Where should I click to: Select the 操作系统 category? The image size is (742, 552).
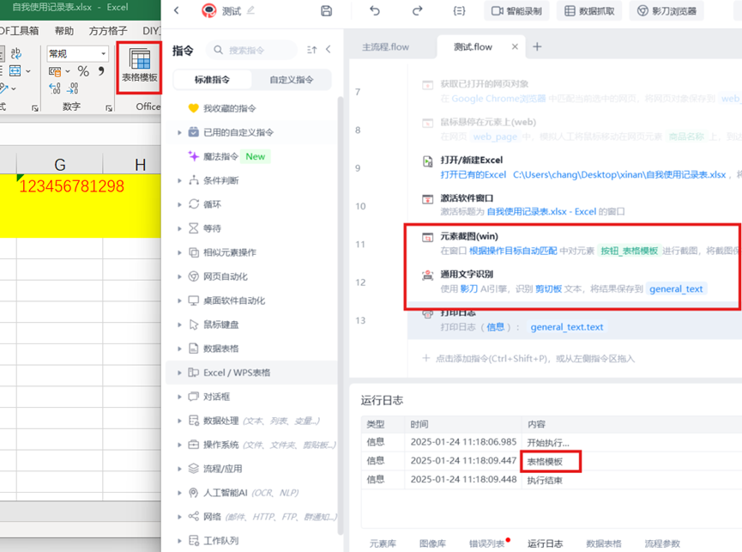[x=251, y=445]
